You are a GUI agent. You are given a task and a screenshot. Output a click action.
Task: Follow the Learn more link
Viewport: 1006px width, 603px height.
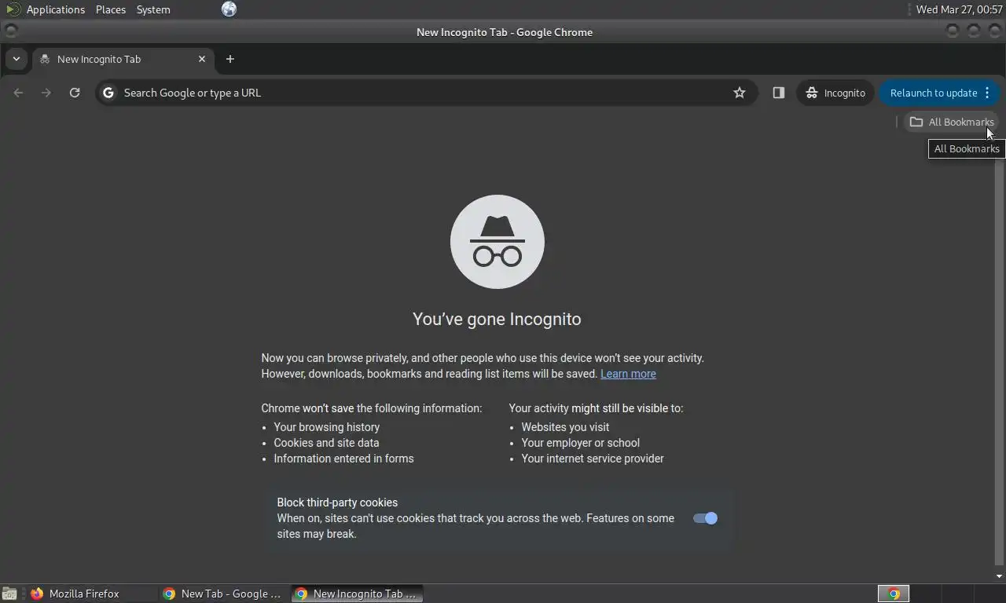point(628,374)
